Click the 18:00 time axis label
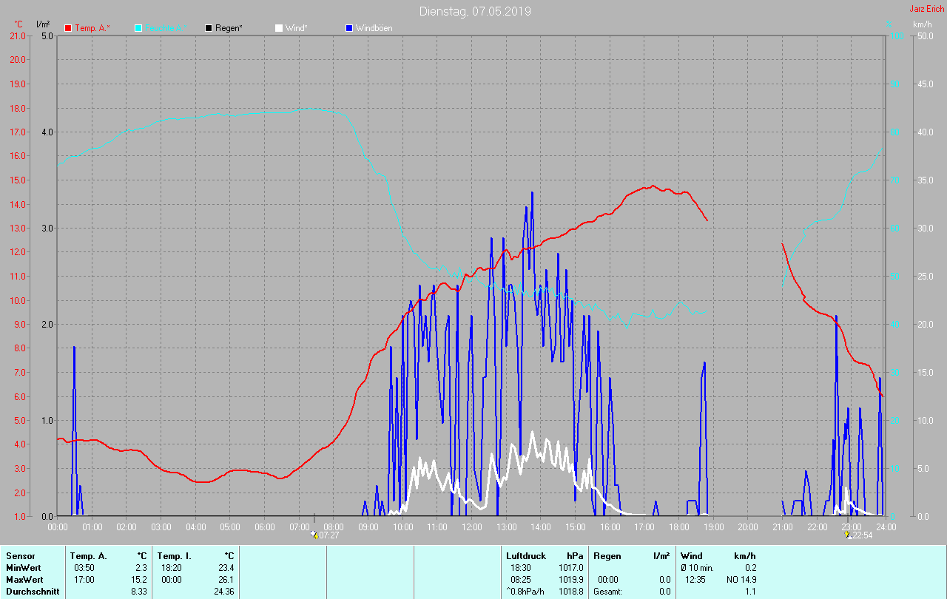This screenshot has height=599, width=947. click(678, 527)
